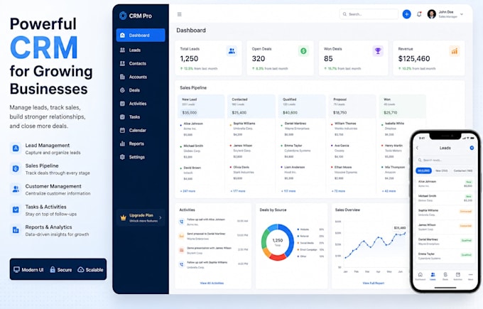The width and height of the screenshot is (483, 309).
Task: Click the red donut chart segment
Action: (x=278, y=257)
